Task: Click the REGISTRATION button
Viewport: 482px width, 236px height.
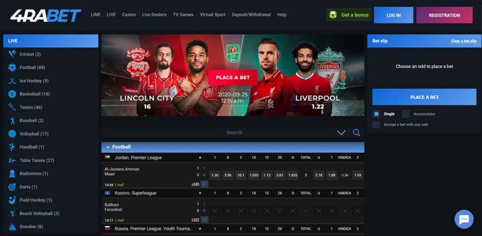Action: (x=444, y=15)
